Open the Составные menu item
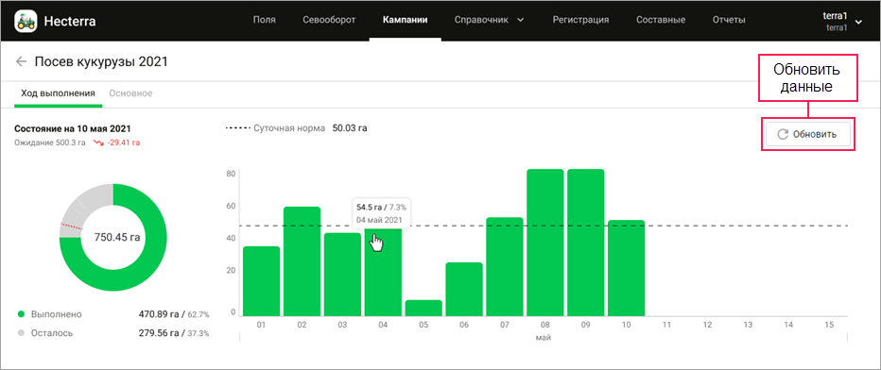This screenshot has width=881, height=370. click(660, 20)
